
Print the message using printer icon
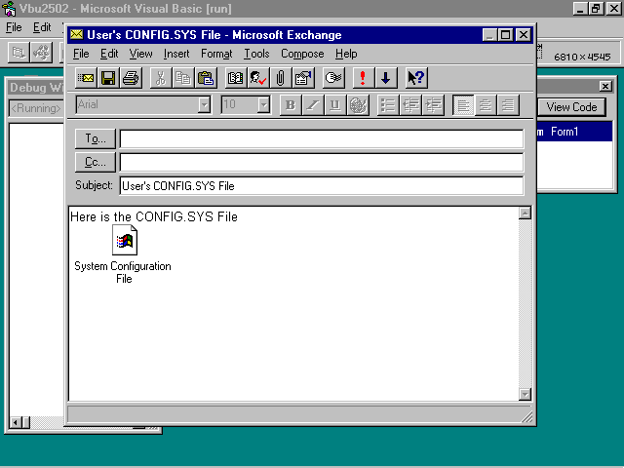[131, 78]
